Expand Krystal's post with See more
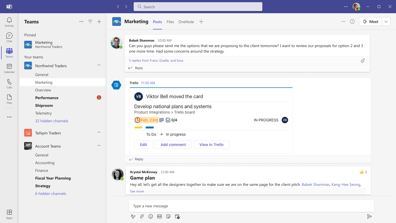 (137, 191)
